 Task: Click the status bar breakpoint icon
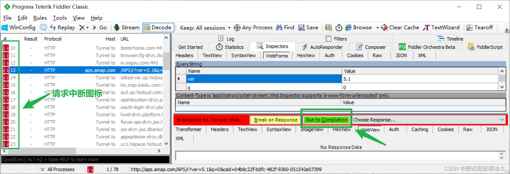(90, 169)
